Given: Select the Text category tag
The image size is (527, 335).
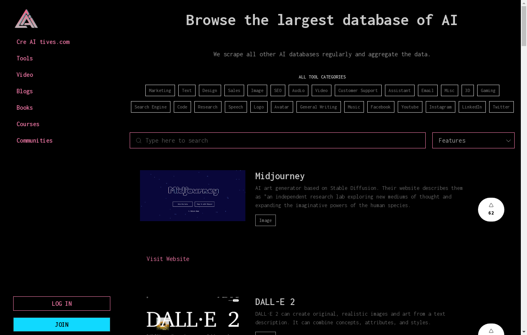Looking at the screenshot, I should pos(187,90).
